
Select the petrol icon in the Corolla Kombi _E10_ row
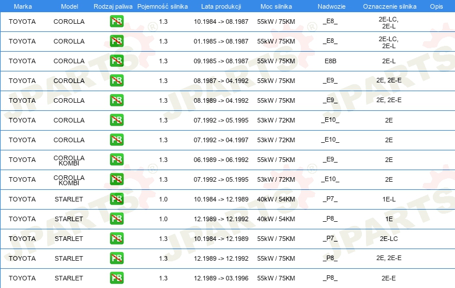point(116,179)
